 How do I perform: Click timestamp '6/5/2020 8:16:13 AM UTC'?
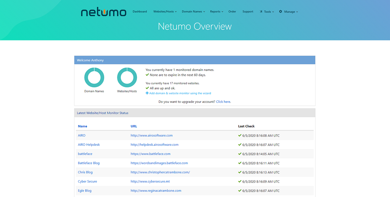tap(261, 172)
